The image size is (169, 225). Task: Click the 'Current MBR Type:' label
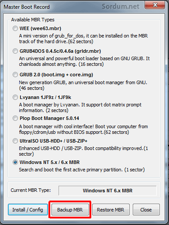31,190
